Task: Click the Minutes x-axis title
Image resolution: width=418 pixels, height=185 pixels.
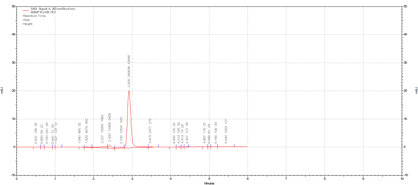Action: tap(209, 183)
